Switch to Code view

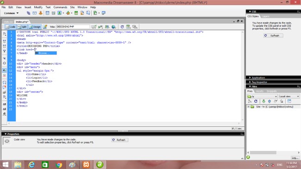(x=10, y=27)
